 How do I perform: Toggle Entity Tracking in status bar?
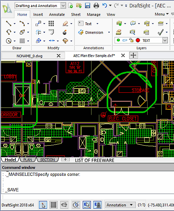pos(97,205)
